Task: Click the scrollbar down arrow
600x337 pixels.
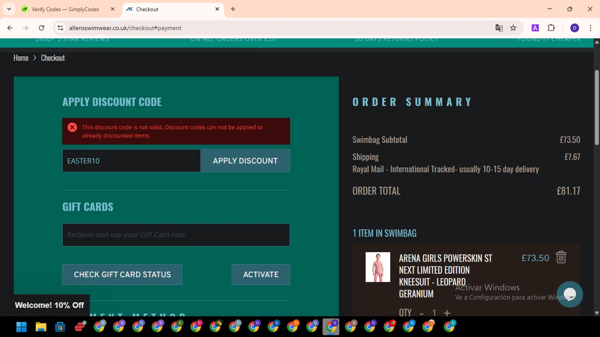Action: [597, 313]
